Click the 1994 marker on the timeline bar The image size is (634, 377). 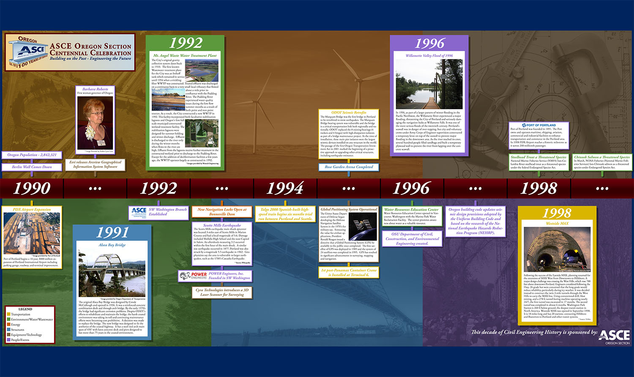(285, 188)
